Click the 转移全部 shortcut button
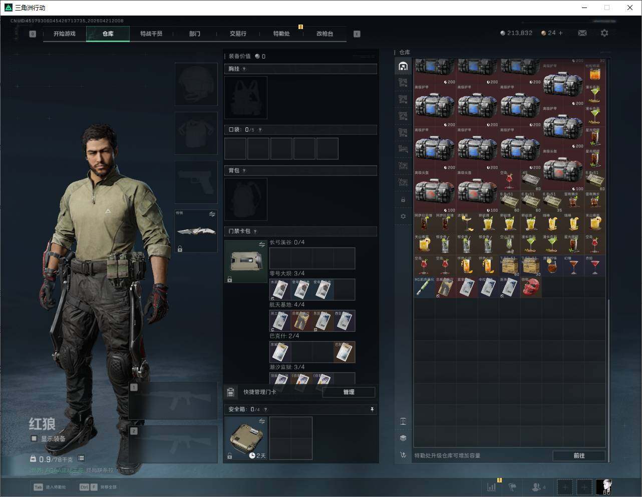Screen dimensions: 642x497 [98, 487]
